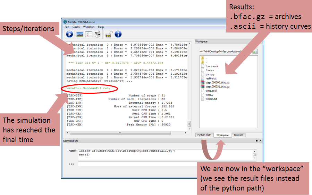Click the "meta()" history entry
Screen dimensions: 312x195
tap(84, 155)
